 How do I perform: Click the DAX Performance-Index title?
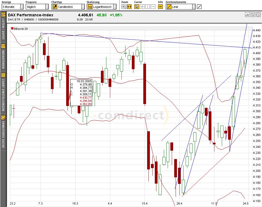coord(31,15)
